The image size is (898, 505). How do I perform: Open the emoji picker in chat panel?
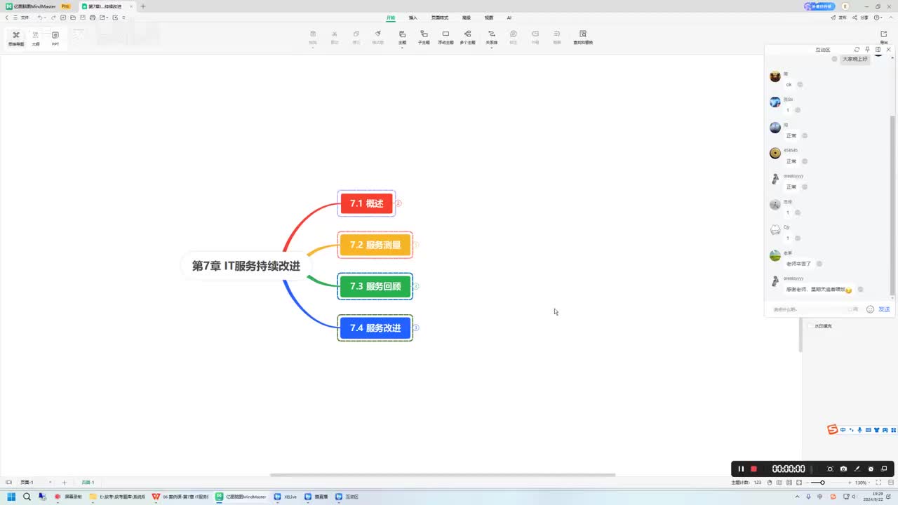tap(870, 309)
